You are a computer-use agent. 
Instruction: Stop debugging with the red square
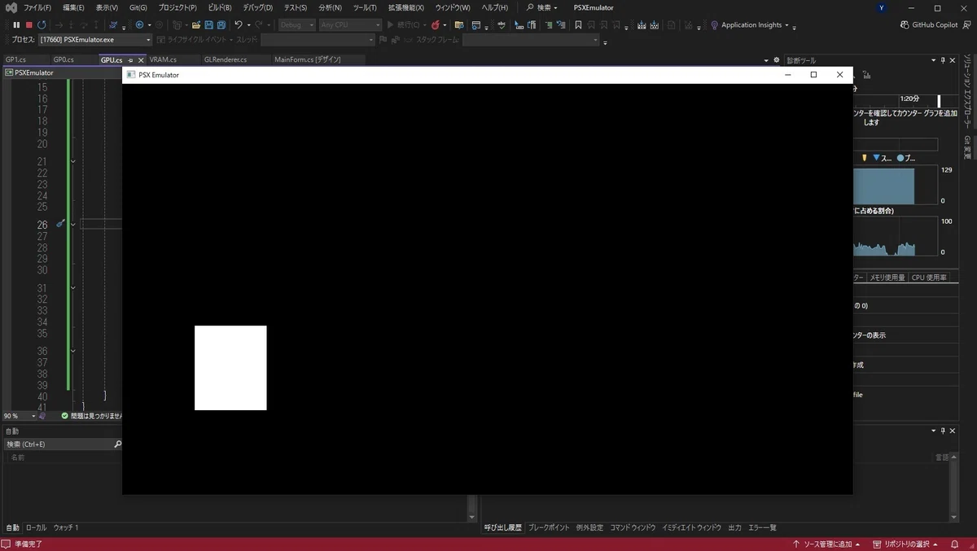click(29, 25)
